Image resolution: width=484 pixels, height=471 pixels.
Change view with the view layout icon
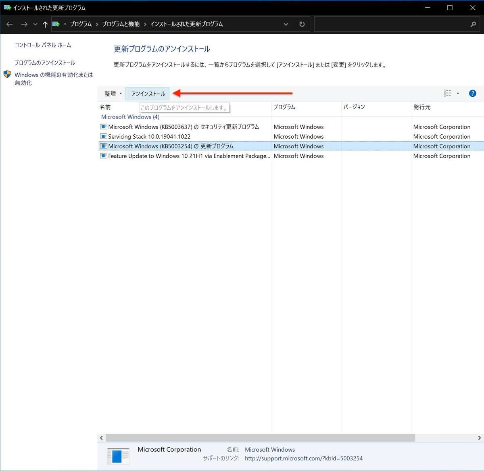tap(447, 93)
